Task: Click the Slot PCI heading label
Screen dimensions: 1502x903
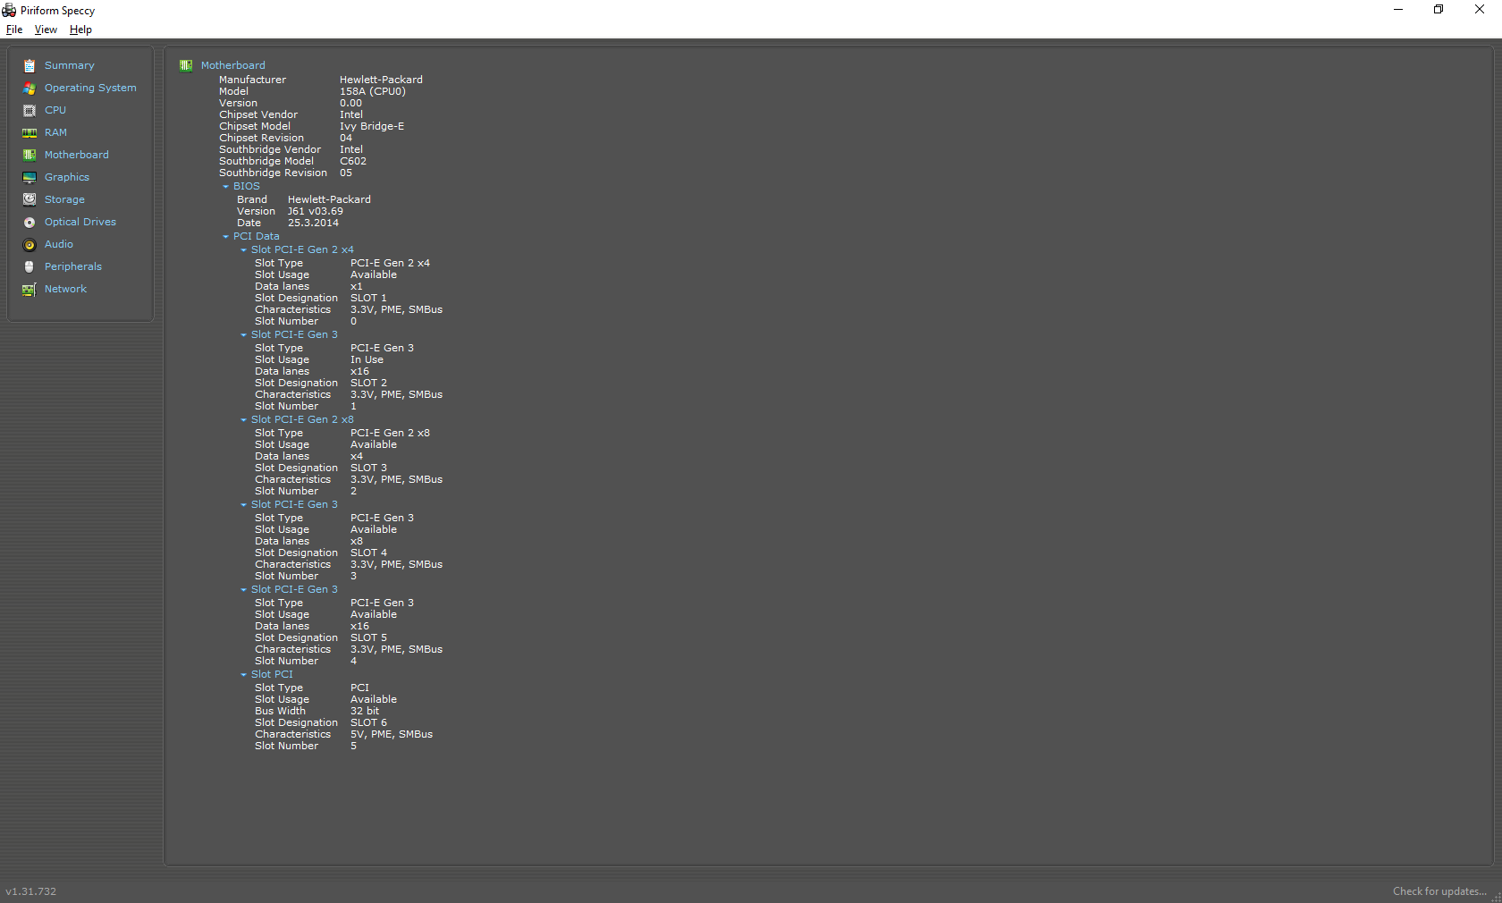Action: coord(272,674)
